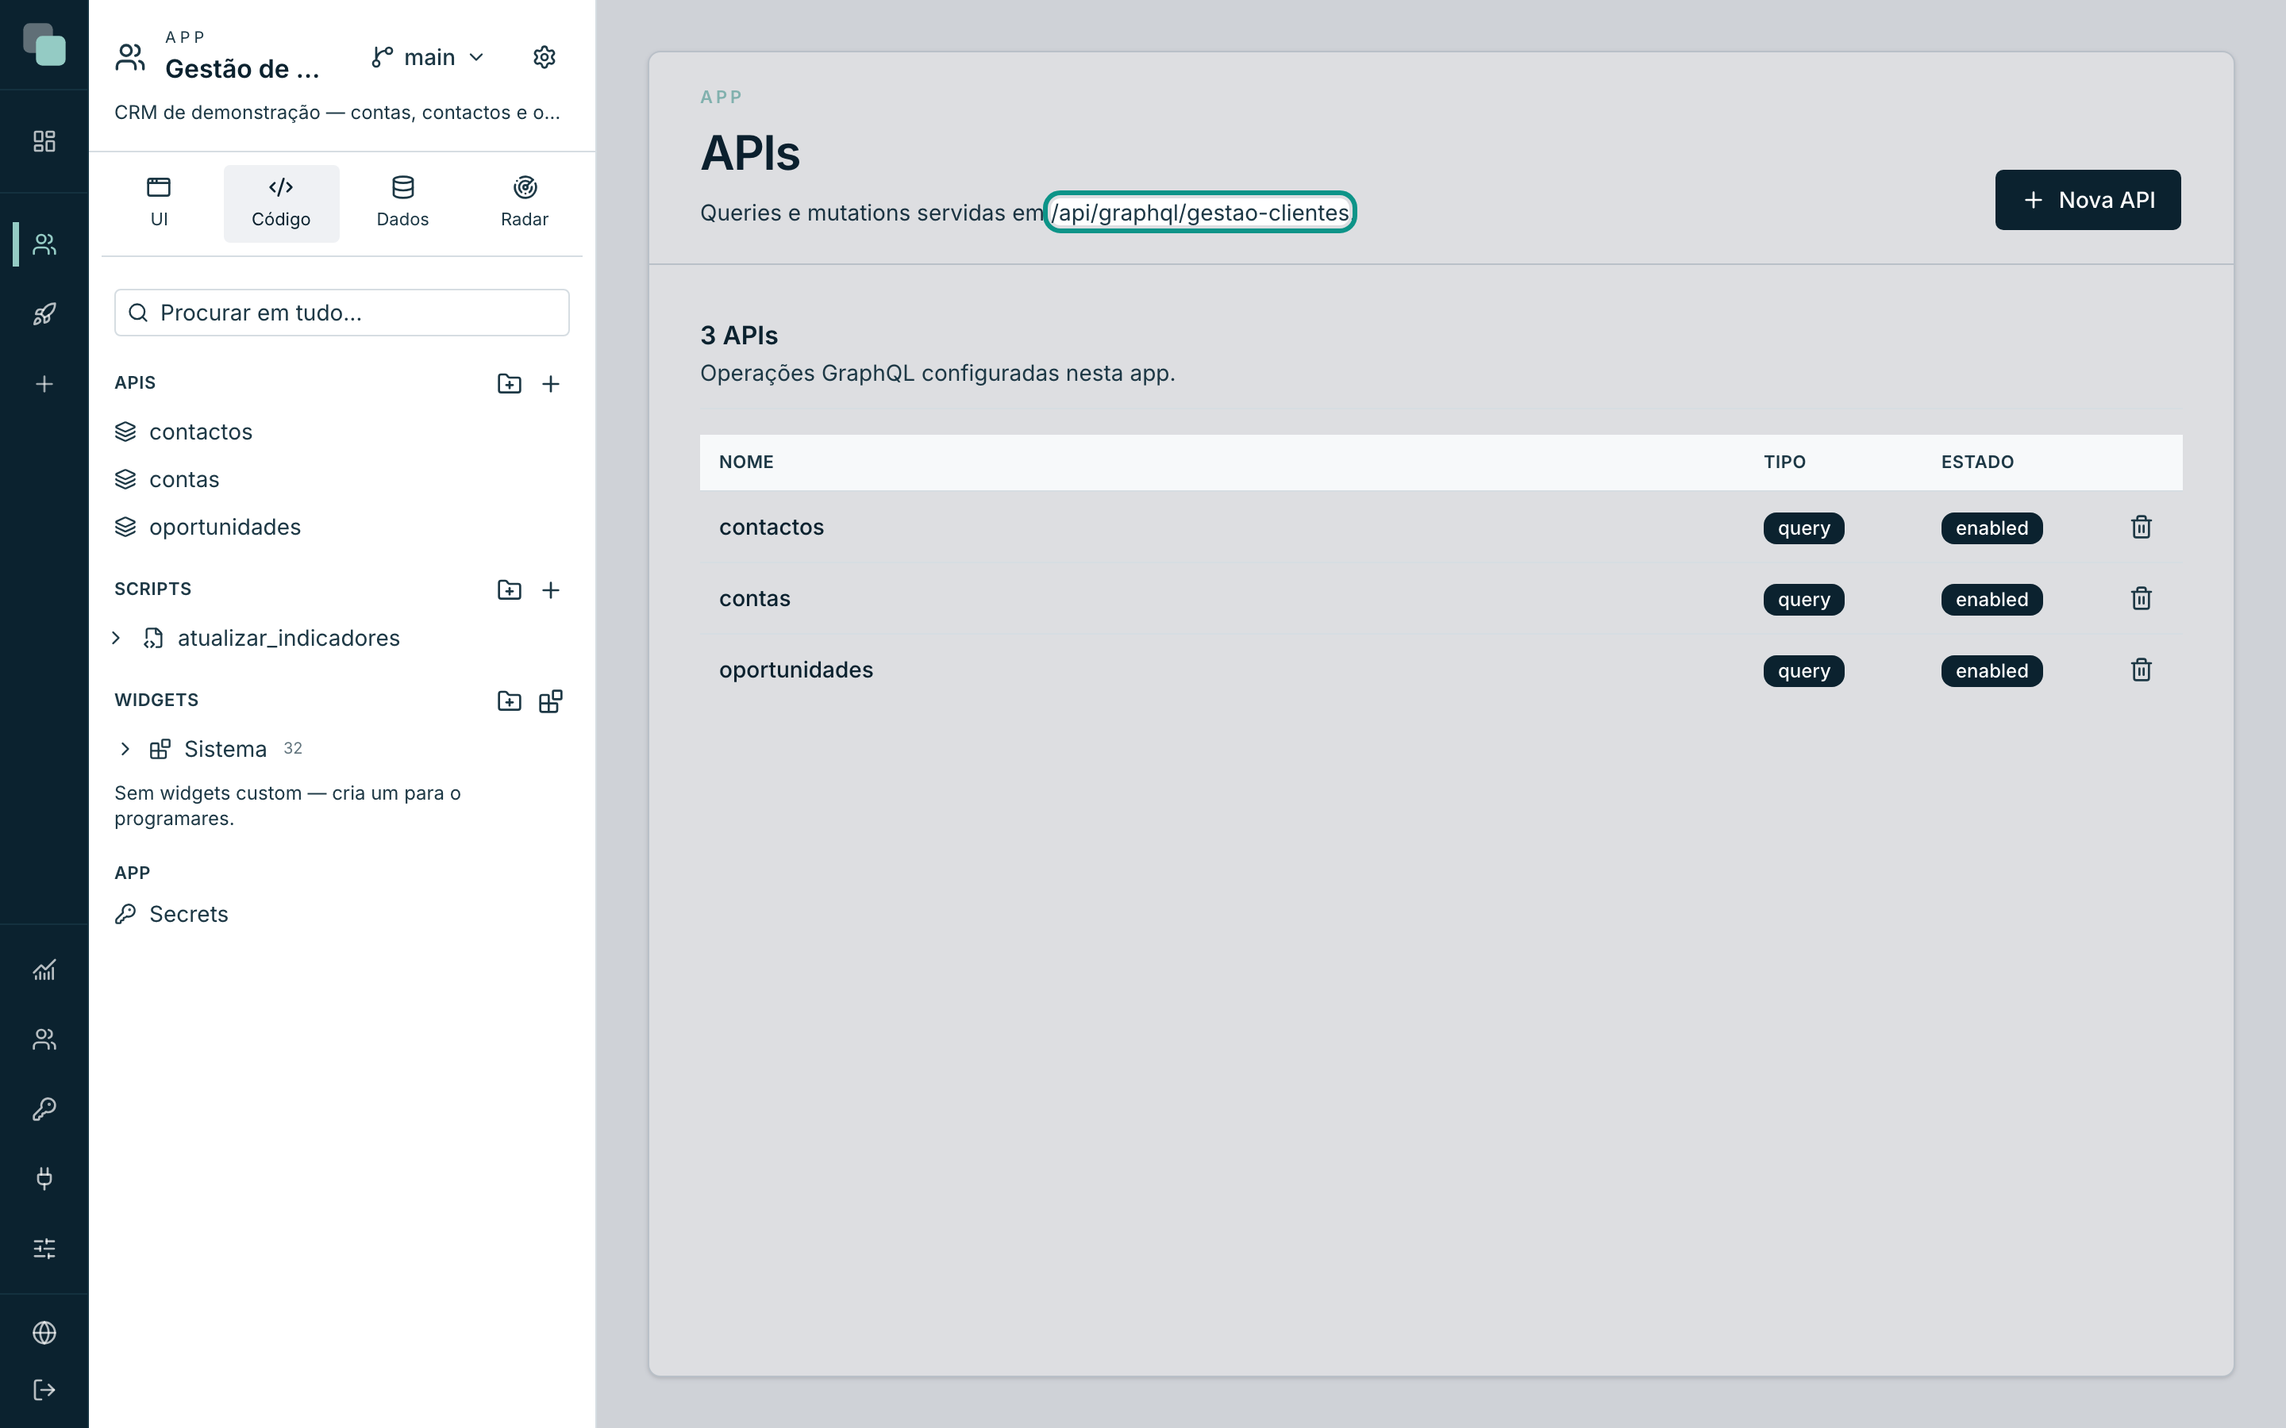2286x1428 pixels.
Task: Click the query badge in contactos row
Action: click(x=1803, y=528)
